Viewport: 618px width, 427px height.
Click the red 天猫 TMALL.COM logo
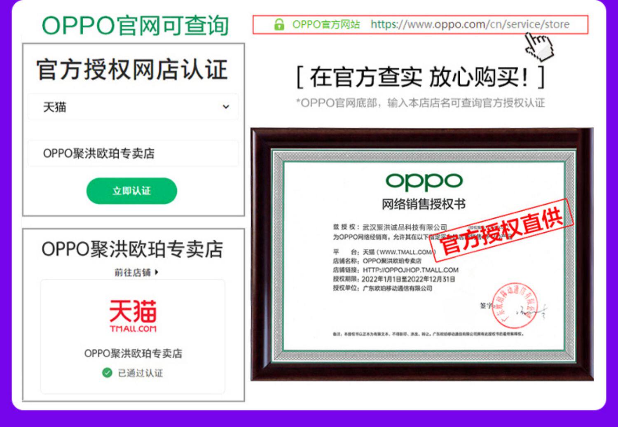(133, 316)
